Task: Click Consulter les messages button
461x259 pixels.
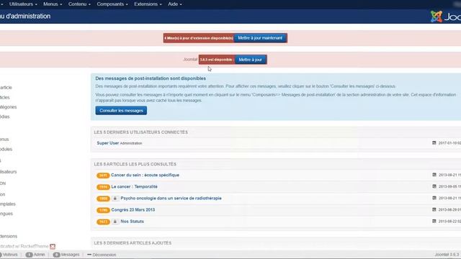Action: click(121, 110)
